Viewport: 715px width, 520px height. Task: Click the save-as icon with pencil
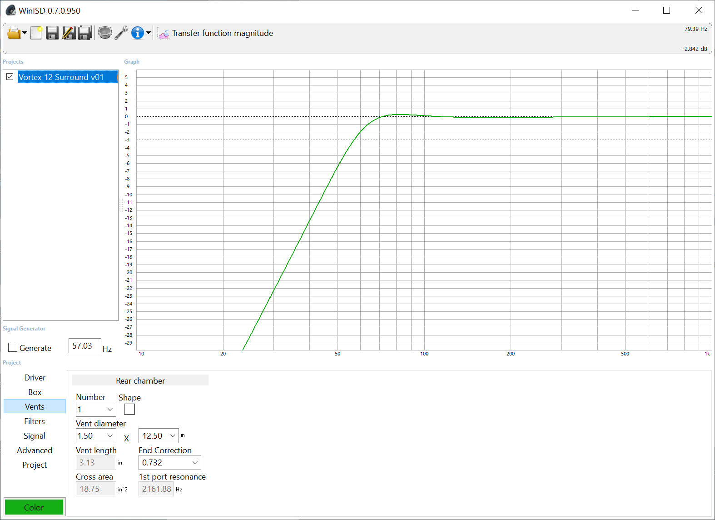pos(69,33)
